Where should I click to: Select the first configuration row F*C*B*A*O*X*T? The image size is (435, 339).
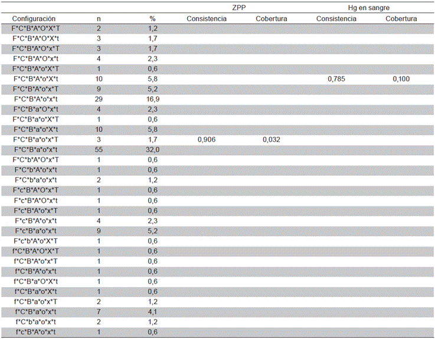coord(35,28)
